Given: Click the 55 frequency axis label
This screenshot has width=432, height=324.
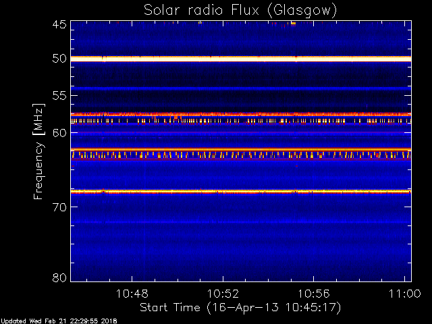Looking at the screenshot, I should pyautogui.click(x=59, y=96).
